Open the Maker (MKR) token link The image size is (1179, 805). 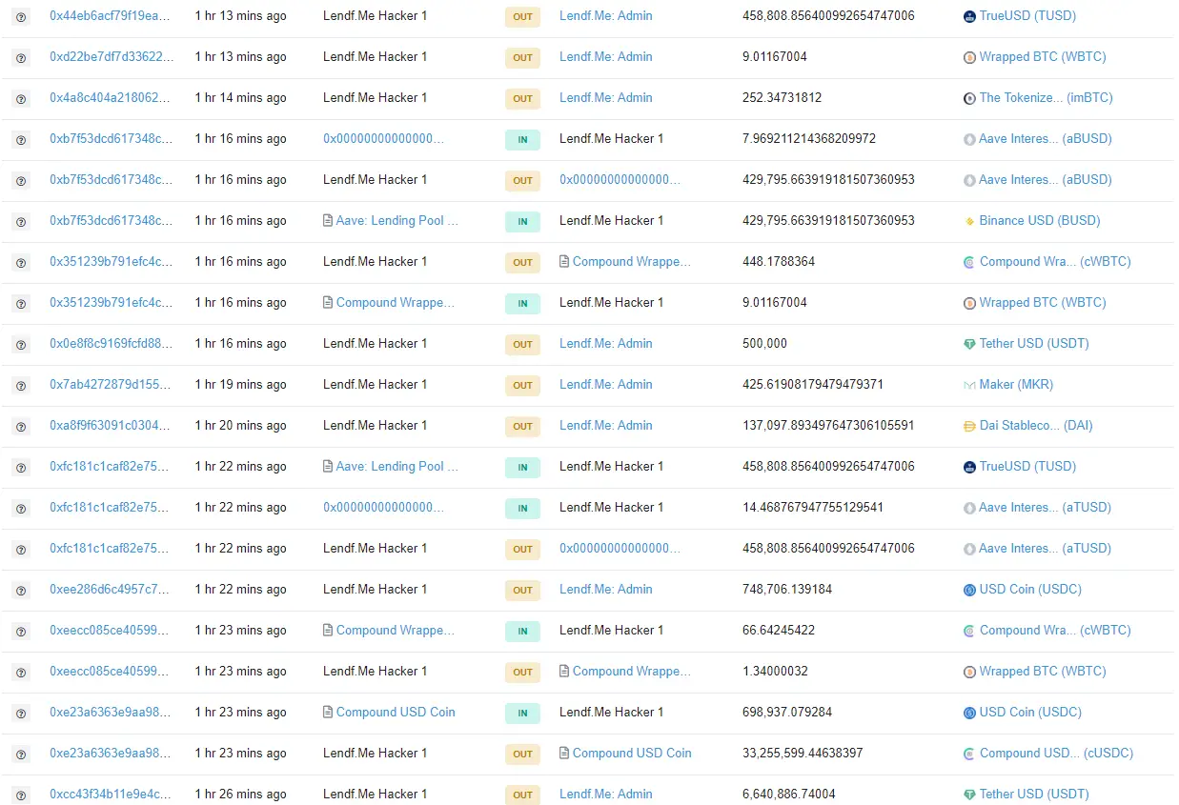(x=1016, y=385)
